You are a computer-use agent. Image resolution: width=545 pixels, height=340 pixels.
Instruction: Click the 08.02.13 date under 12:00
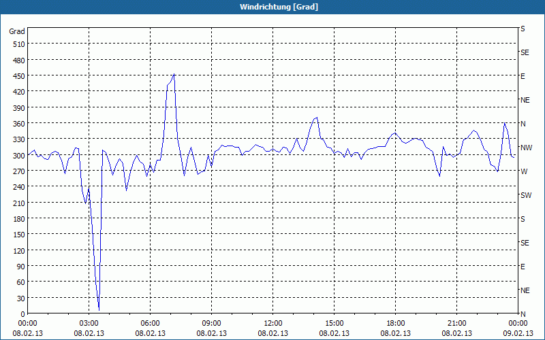pos(273,333)
